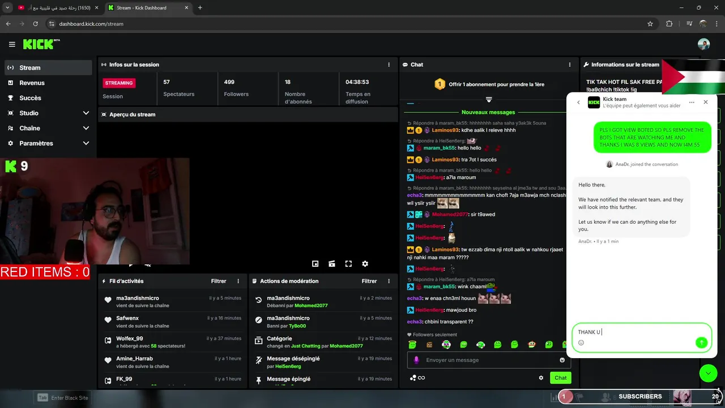Open the Infos sur la session options menu
Screen dimensions: 725x408
[x=389, y=65]
